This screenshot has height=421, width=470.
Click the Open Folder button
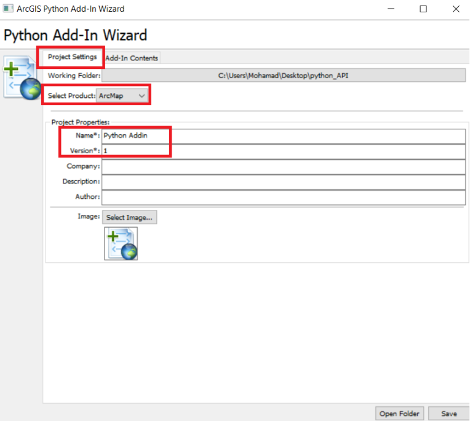pyautogui.click(x=399, y=414)
